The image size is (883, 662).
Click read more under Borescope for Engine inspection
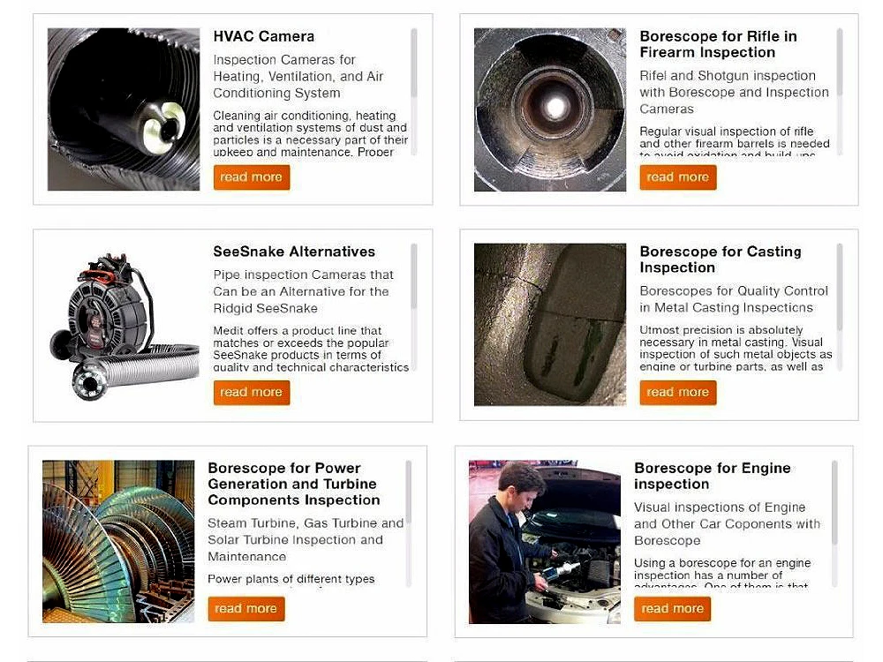point(672,609)
